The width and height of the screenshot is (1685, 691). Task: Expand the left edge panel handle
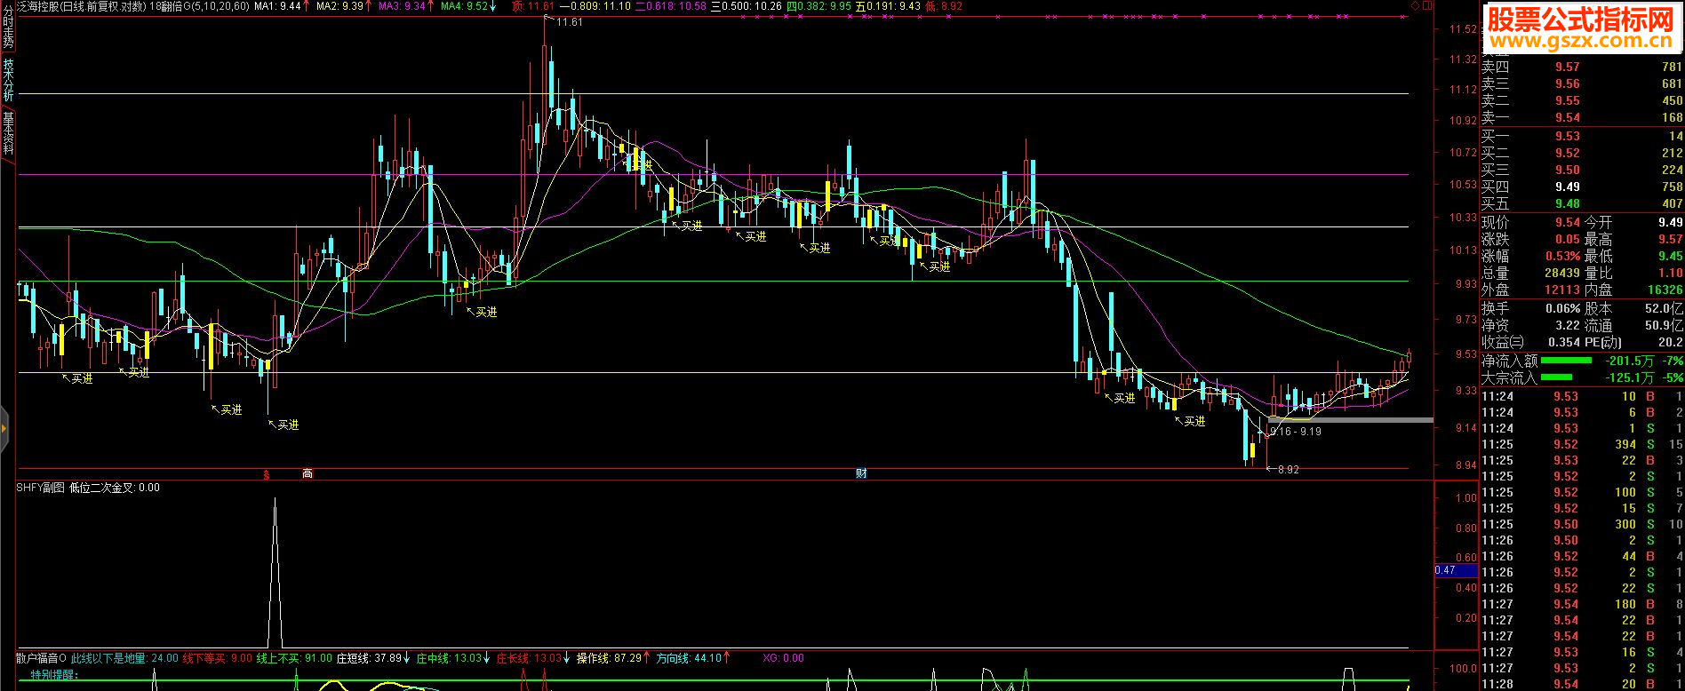[x=4, y=430]
